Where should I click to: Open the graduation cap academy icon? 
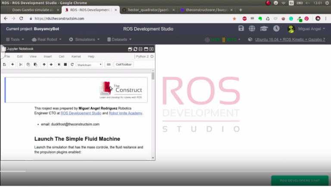[x=264, y=28]
